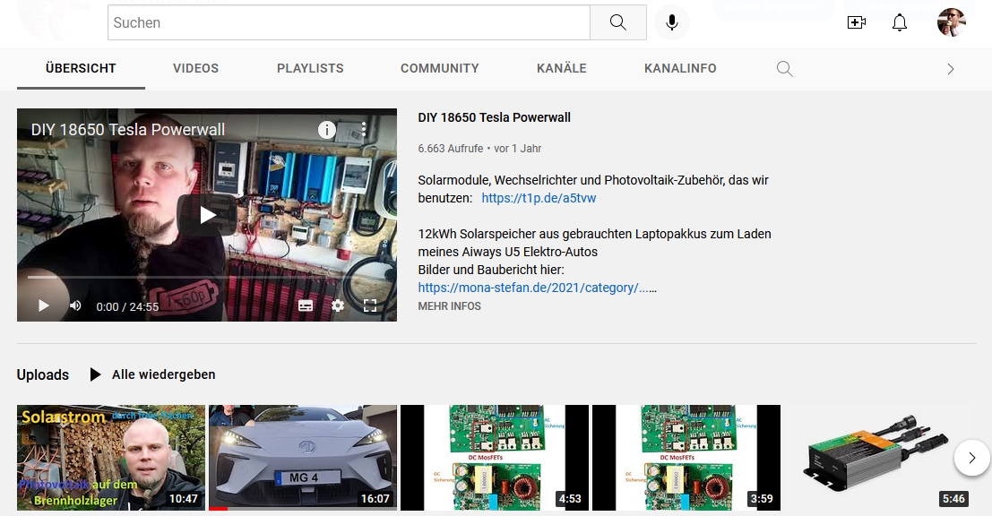This screenshot has height=516, width=992.
Task: Click the search magnifier icon
Action: [617, 22]
